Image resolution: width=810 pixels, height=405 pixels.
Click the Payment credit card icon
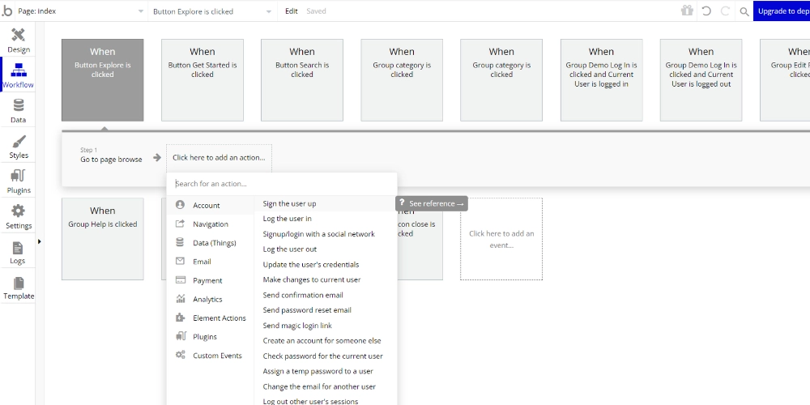point(180,280)
